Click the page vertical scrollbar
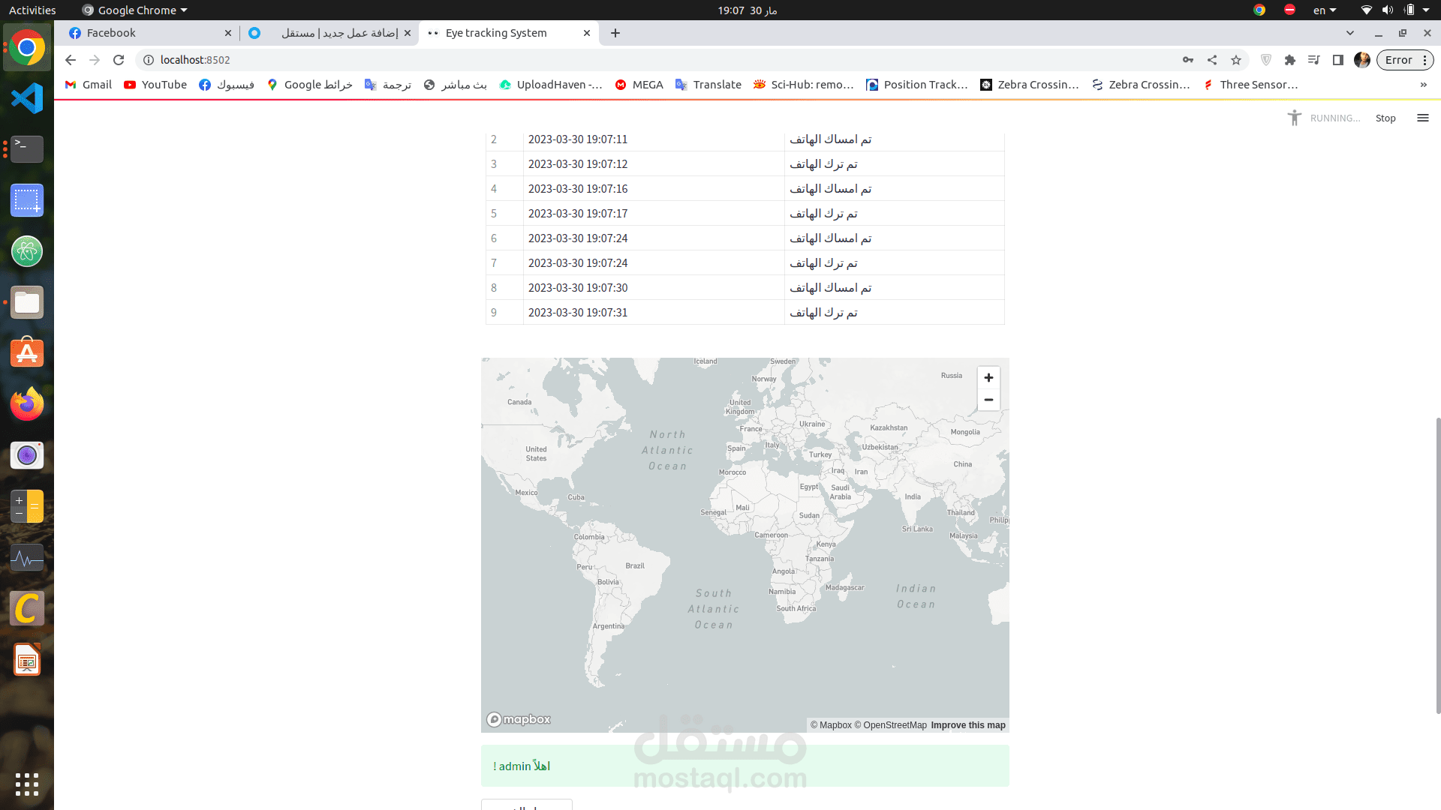 point(1438,562)
